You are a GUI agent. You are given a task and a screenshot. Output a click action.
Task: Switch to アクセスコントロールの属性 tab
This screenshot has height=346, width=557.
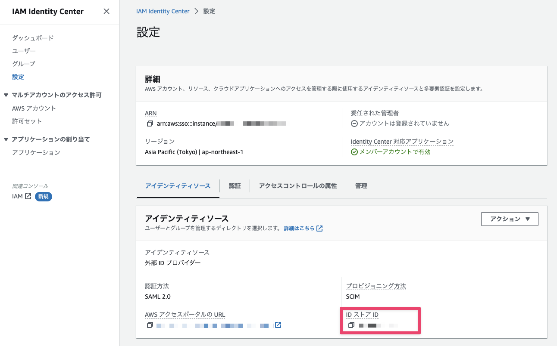(x=298, y=186)
